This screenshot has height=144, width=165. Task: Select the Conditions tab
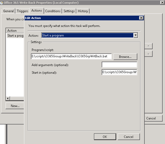tap(53, 11)
